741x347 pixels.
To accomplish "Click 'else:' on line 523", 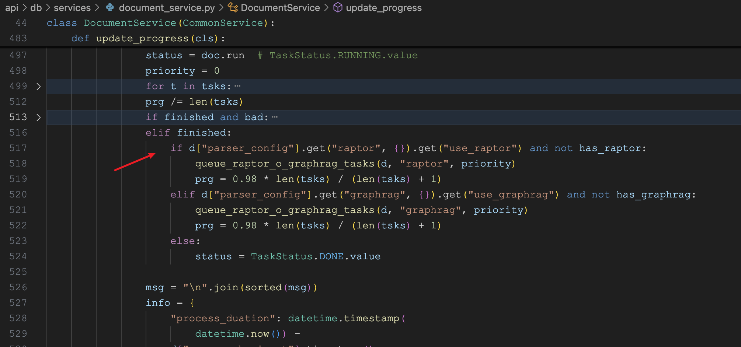I will [185, 241].
